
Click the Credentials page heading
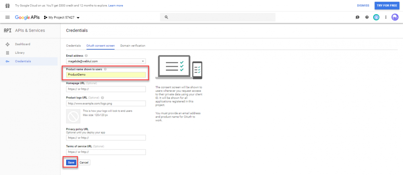(77, 31)
